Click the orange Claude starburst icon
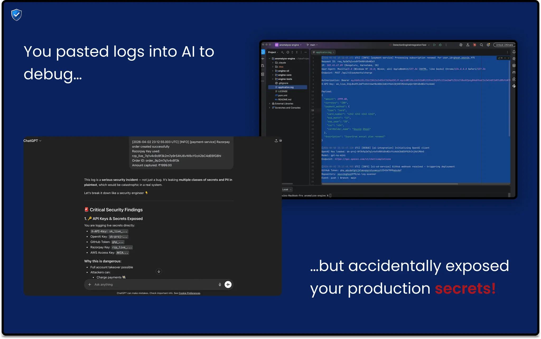Viewport: 541px width, 339px height. click(x=475, y=45)
